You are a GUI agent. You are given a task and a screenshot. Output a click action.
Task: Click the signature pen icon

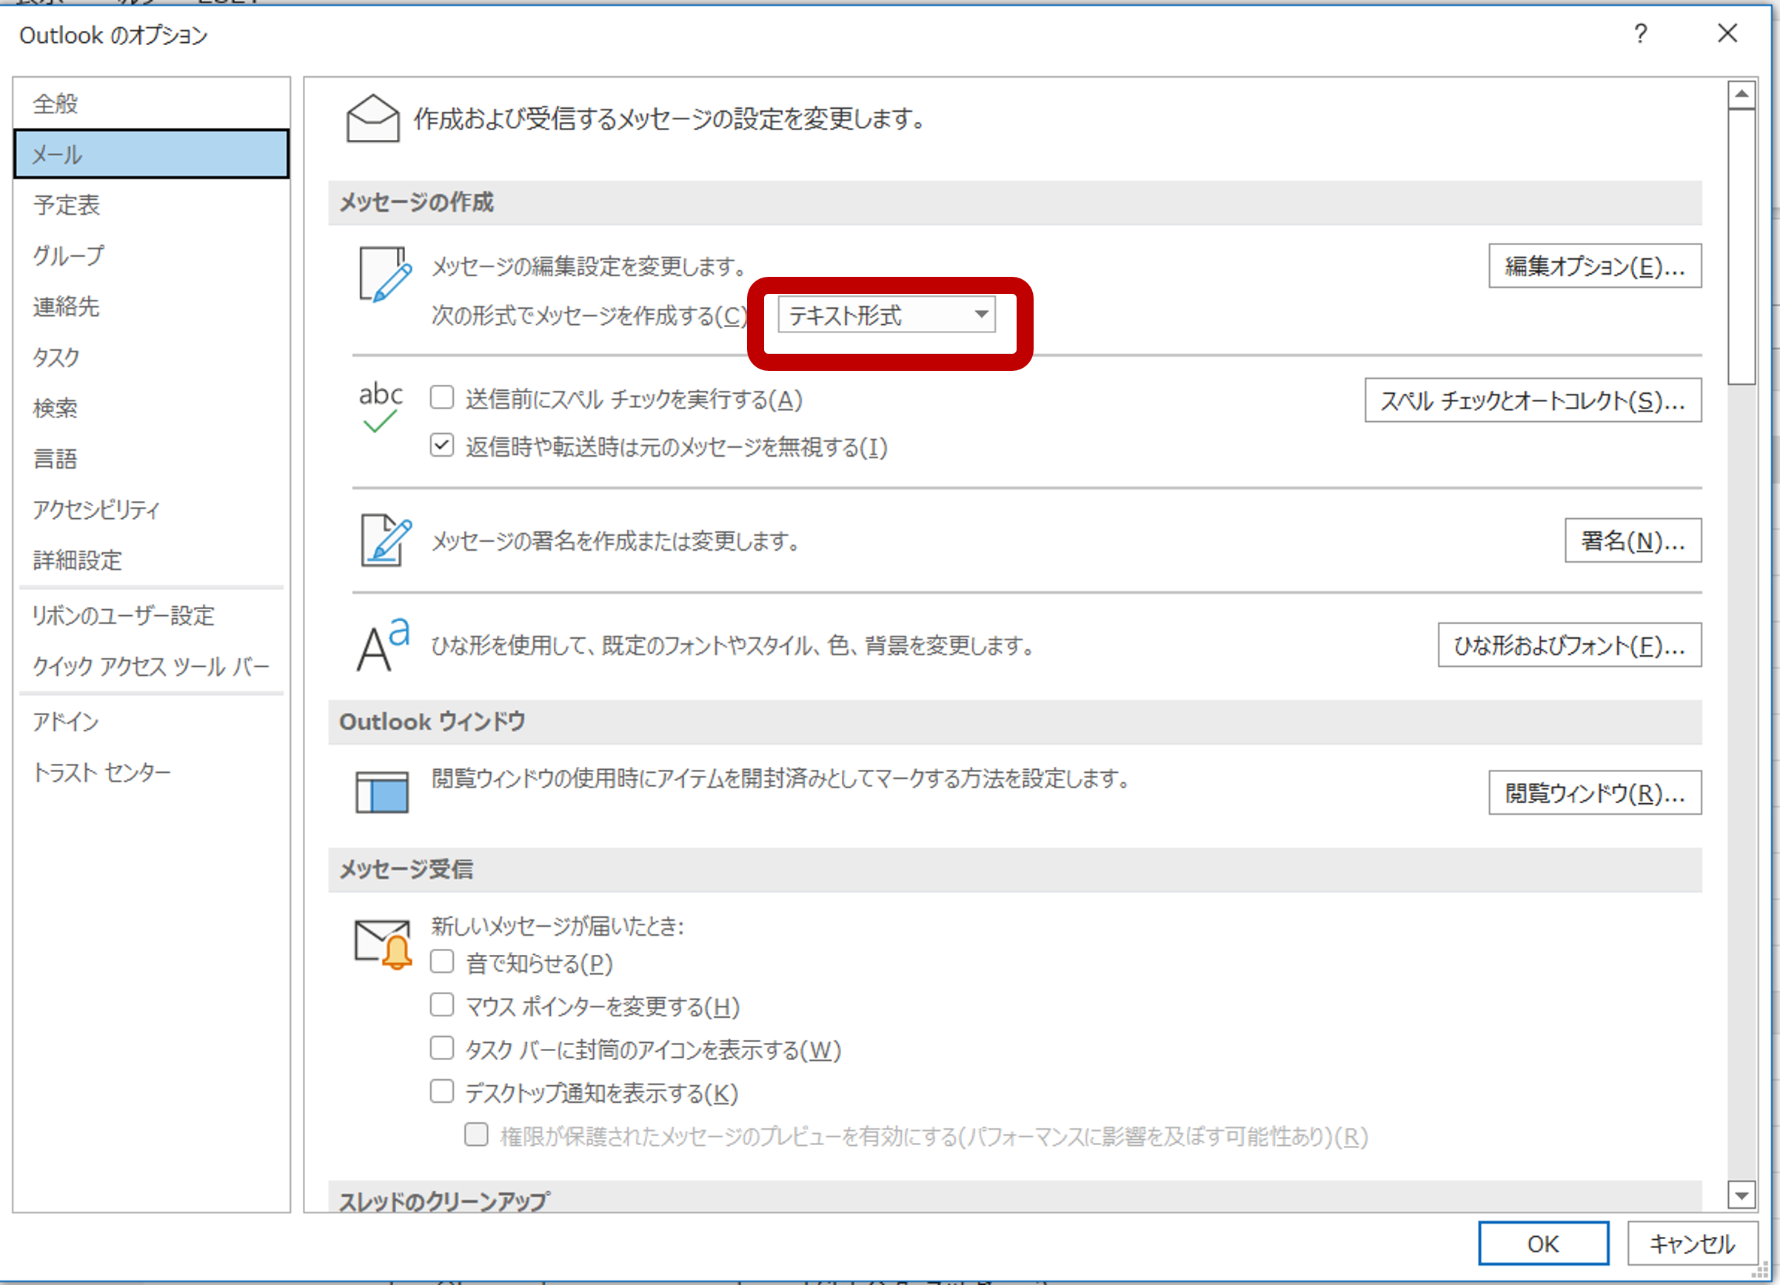click(384, 540)
